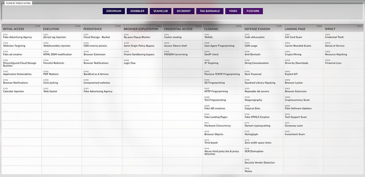Click the GeoIP check cell
The image size is (365, 177).
point(223,54)
